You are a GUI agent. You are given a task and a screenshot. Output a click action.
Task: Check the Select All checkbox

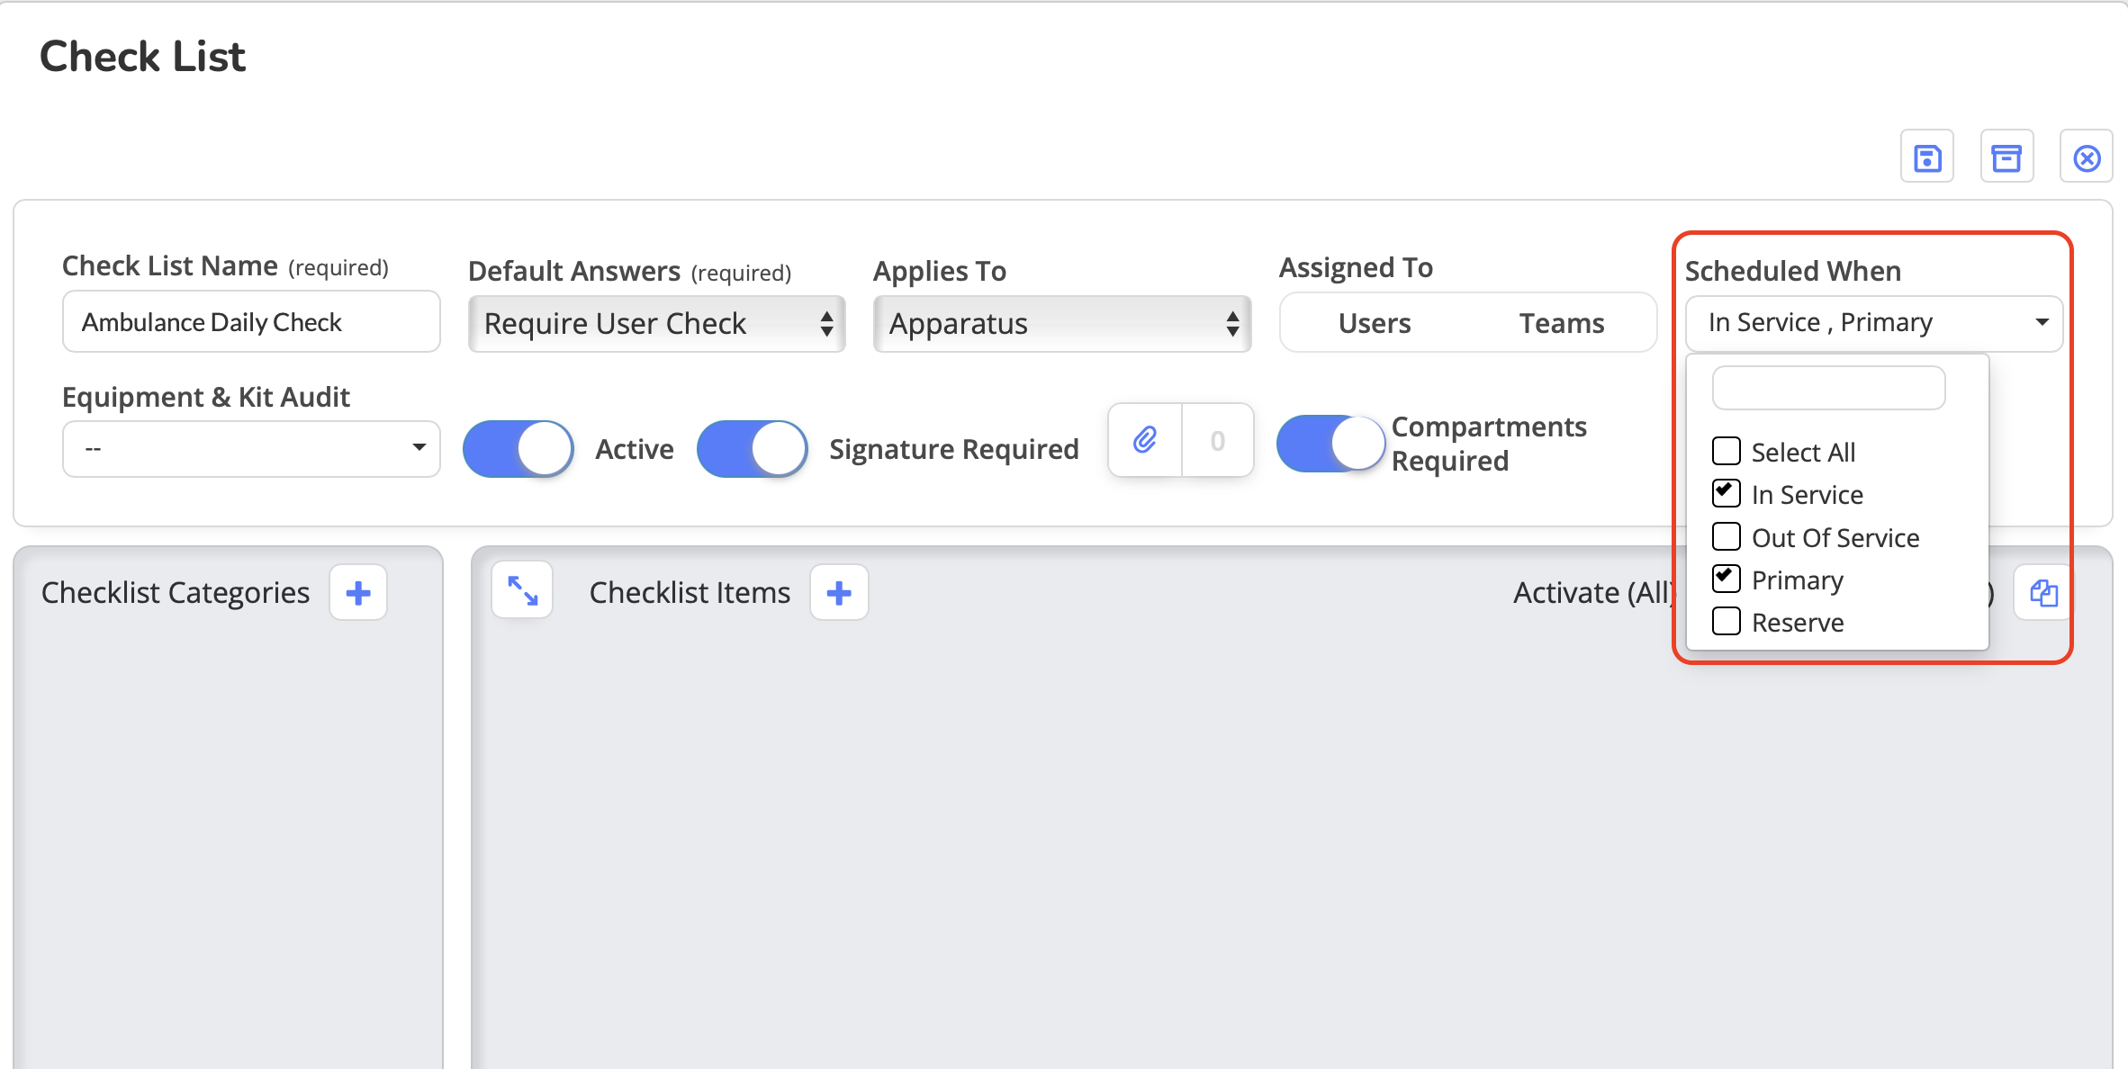point(1727,451)
